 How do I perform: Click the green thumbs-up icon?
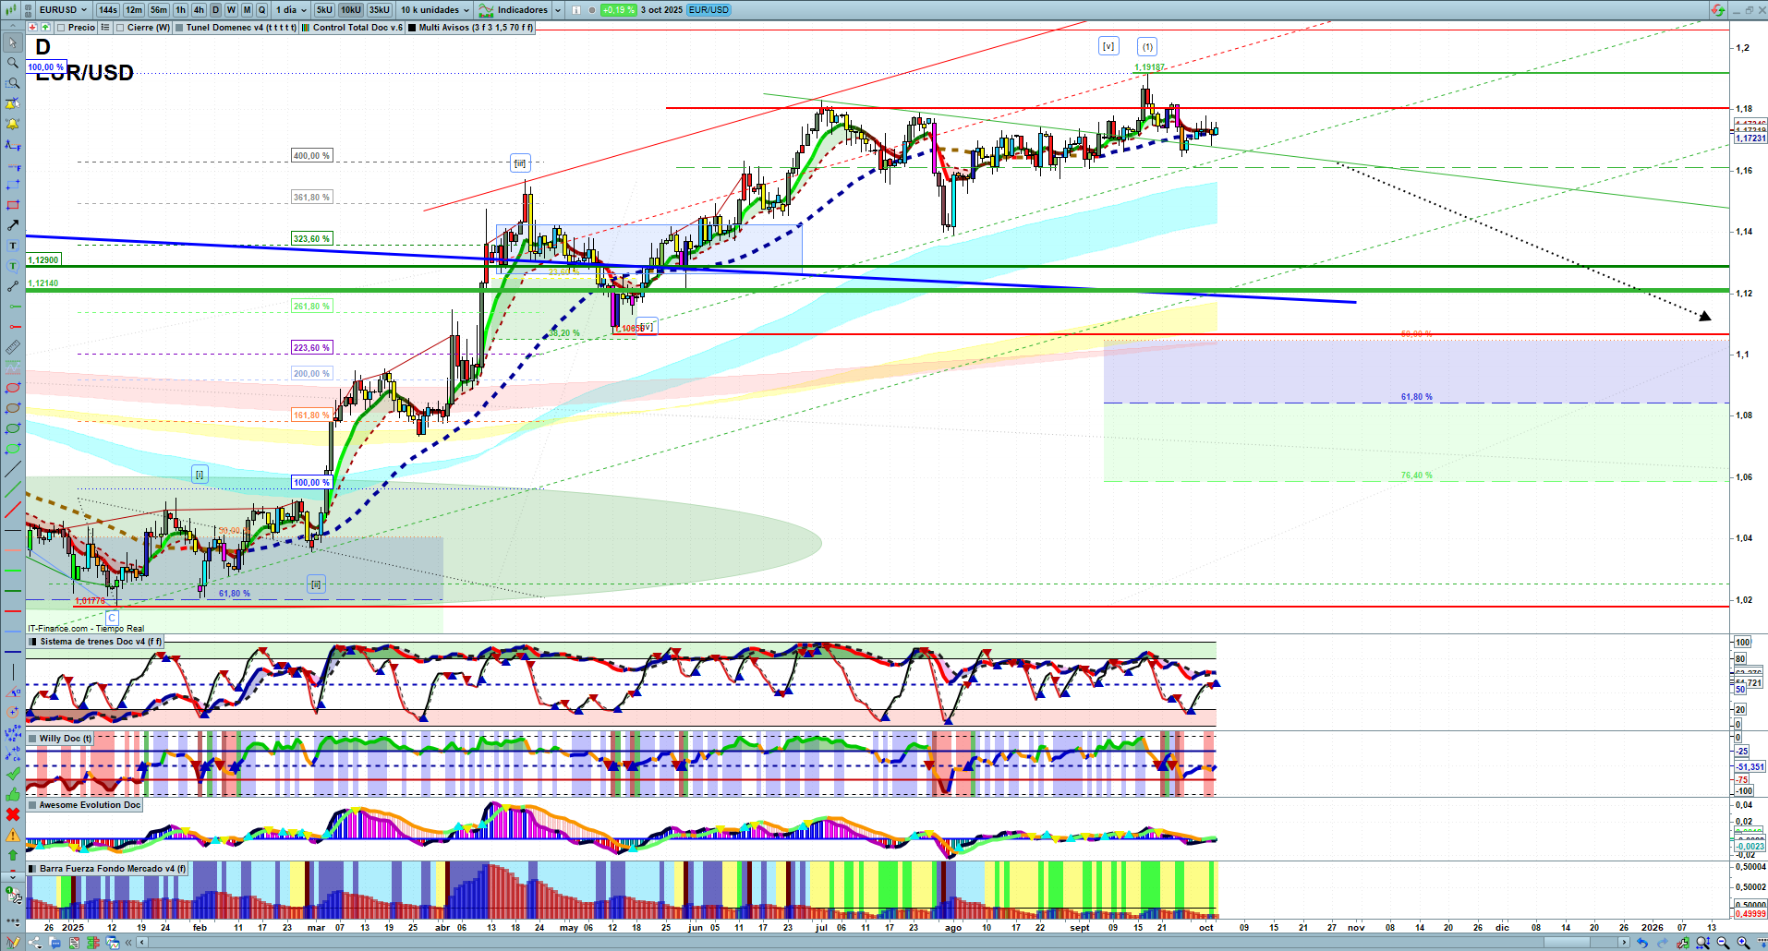13,794
